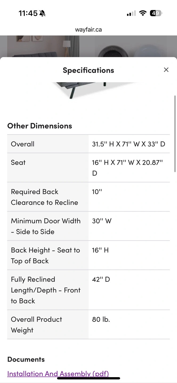Screen dimensions: 177x383
Task: Select the Fully Reclined Length/Depth row
Action: pos(88,290)
